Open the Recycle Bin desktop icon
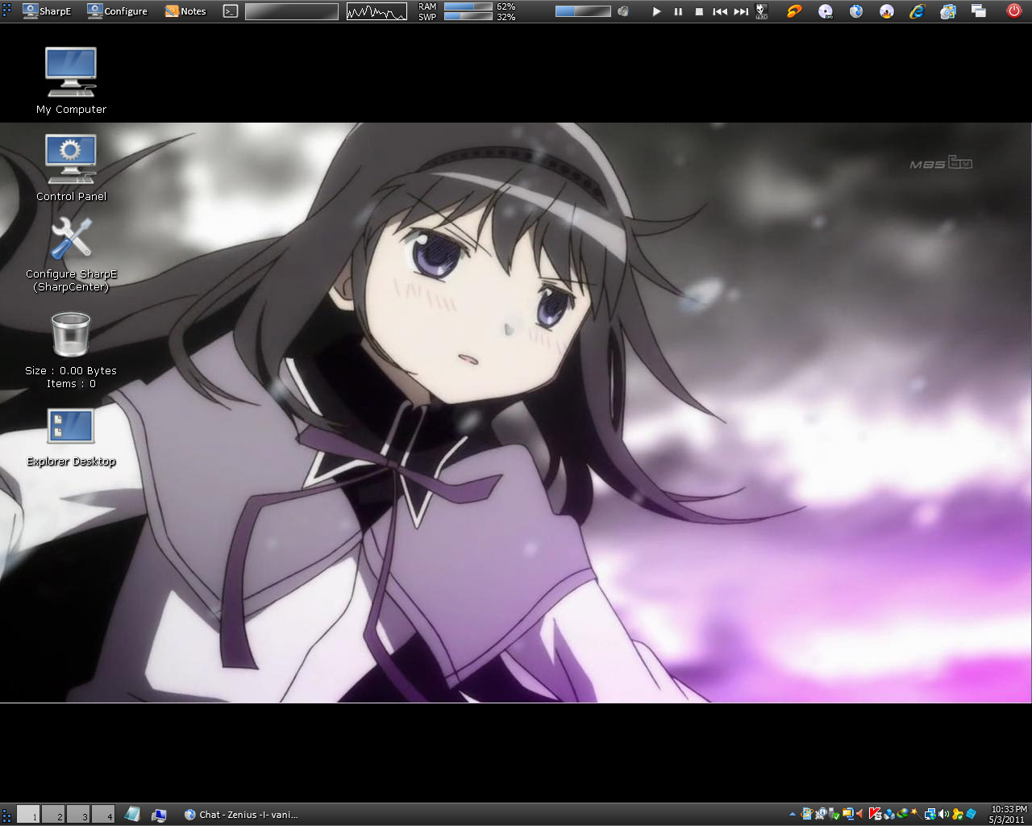1032x826 pixels. pyautogui.click(x=71, y=350)
